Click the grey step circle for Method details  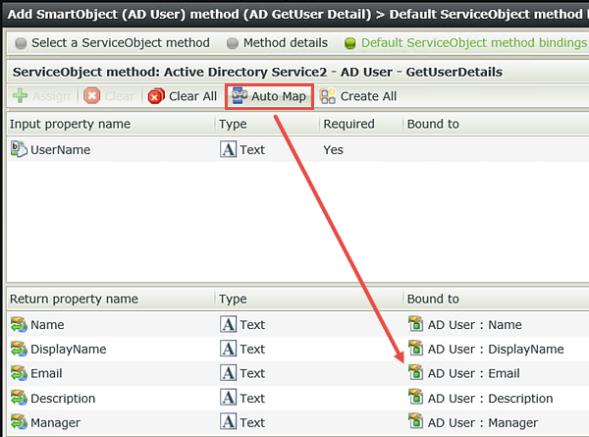click(x=233, y=43)
